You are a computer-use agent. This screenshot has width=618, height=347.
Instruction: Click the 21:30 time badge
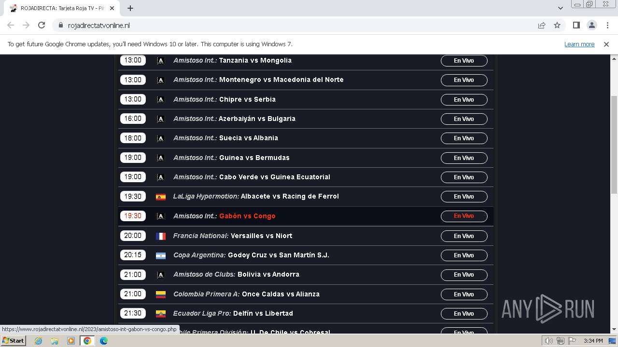pyautogui.click(x=133, y=313)
